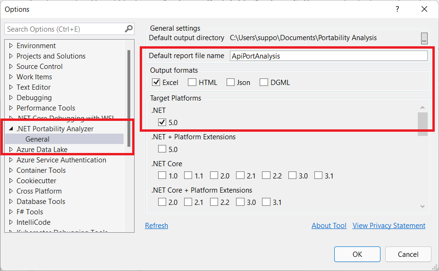The image size is (439, 271).
Task: Check .NET Core 3.1 checkbox
Action: click(318, 176)
